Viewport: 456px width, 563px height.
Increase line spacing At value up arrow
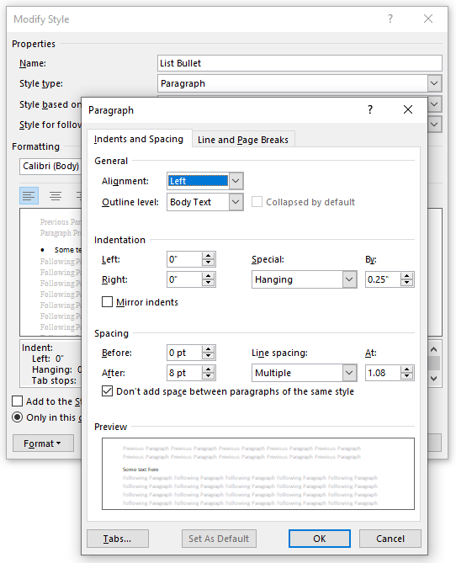(x=406, y=369)
